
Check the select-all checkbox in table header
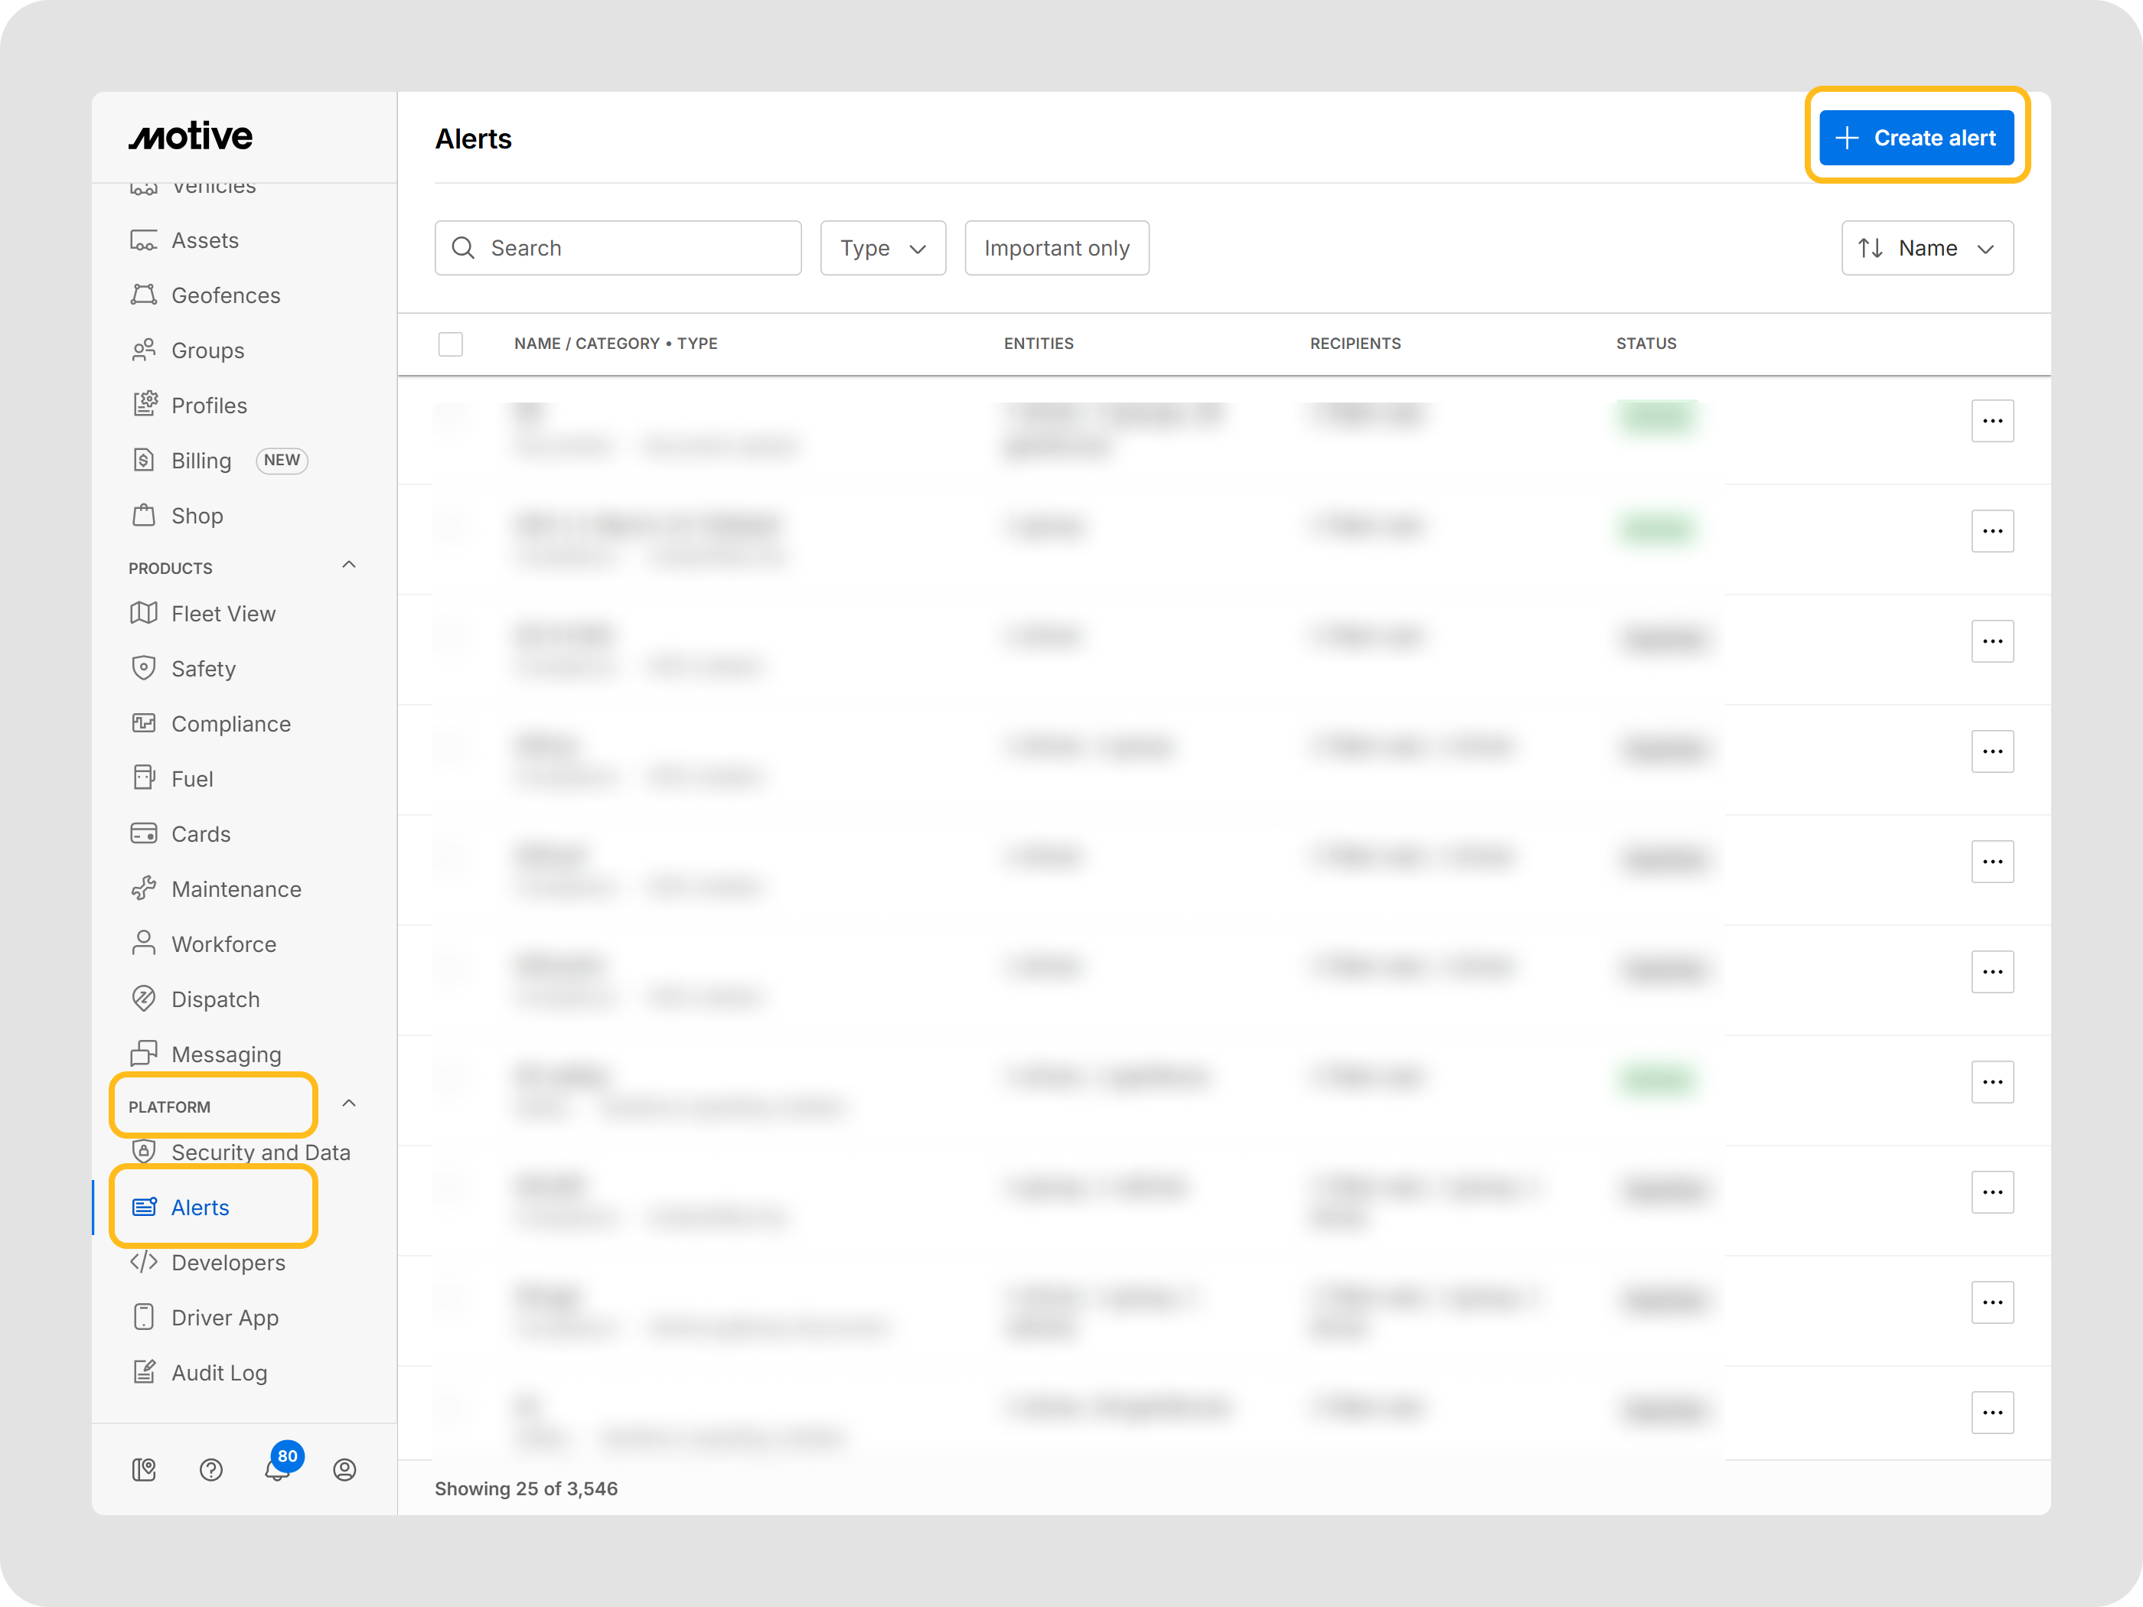pyautogui.click(x=451, y=344)
